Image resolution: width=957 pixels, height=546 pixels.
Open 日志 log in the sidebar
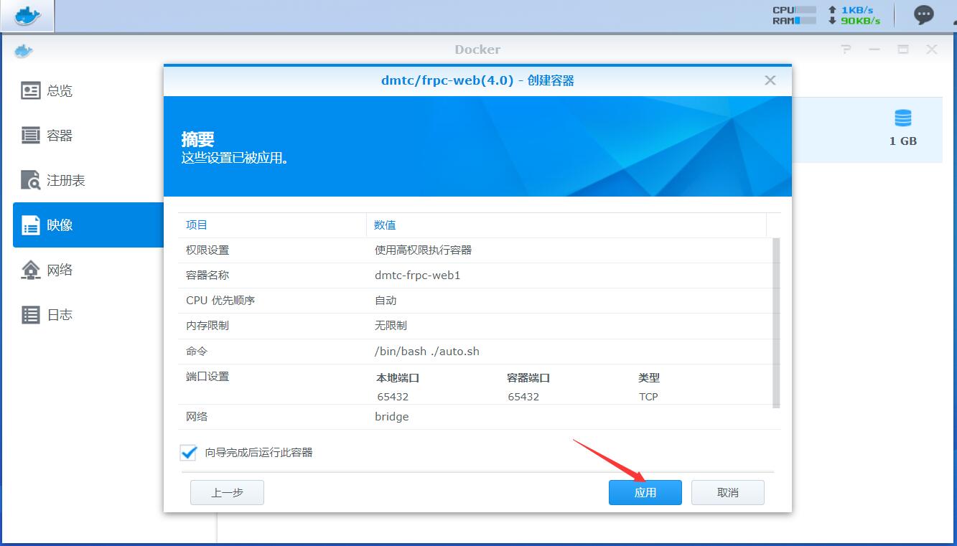89,314
